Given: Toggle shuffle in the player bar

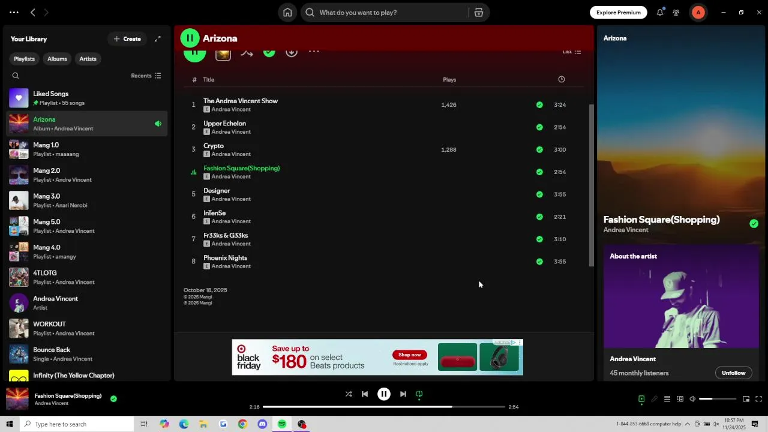Looking at the screenshot, I should [349, 394].
